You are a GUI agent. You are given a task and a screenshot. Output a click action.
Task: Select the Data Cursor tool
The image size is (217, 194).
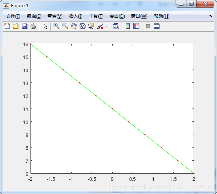(91, 26)
